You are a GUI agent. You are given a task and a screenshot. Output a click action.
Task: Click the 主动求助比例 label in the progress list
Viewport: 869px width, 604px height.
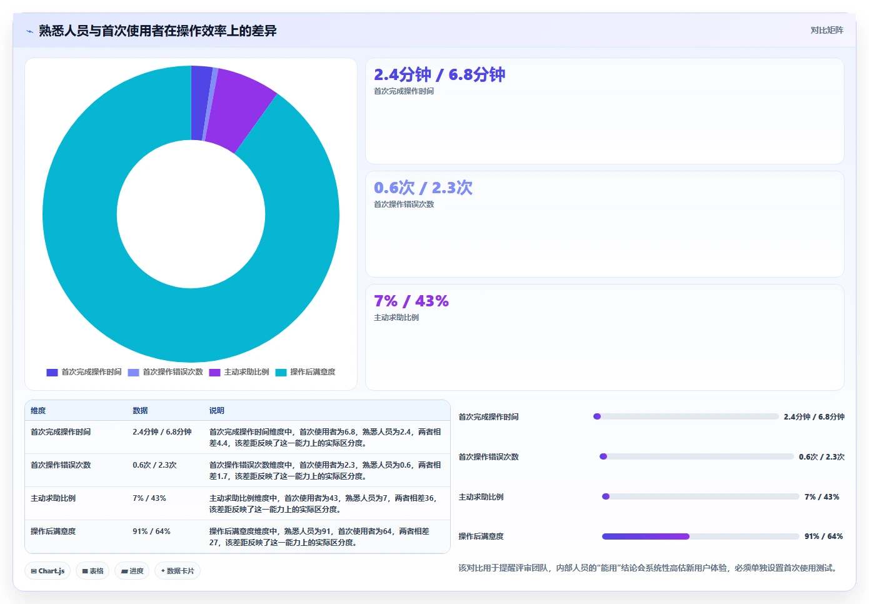click(481, 497)
